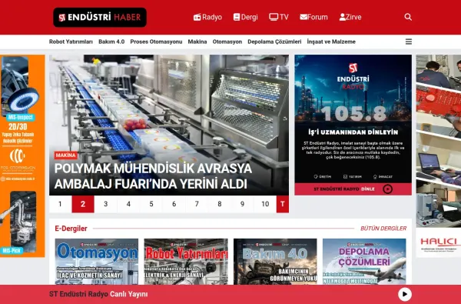Open the Zirve link with person icon
The image size is (461, 304).
[350, 17]
